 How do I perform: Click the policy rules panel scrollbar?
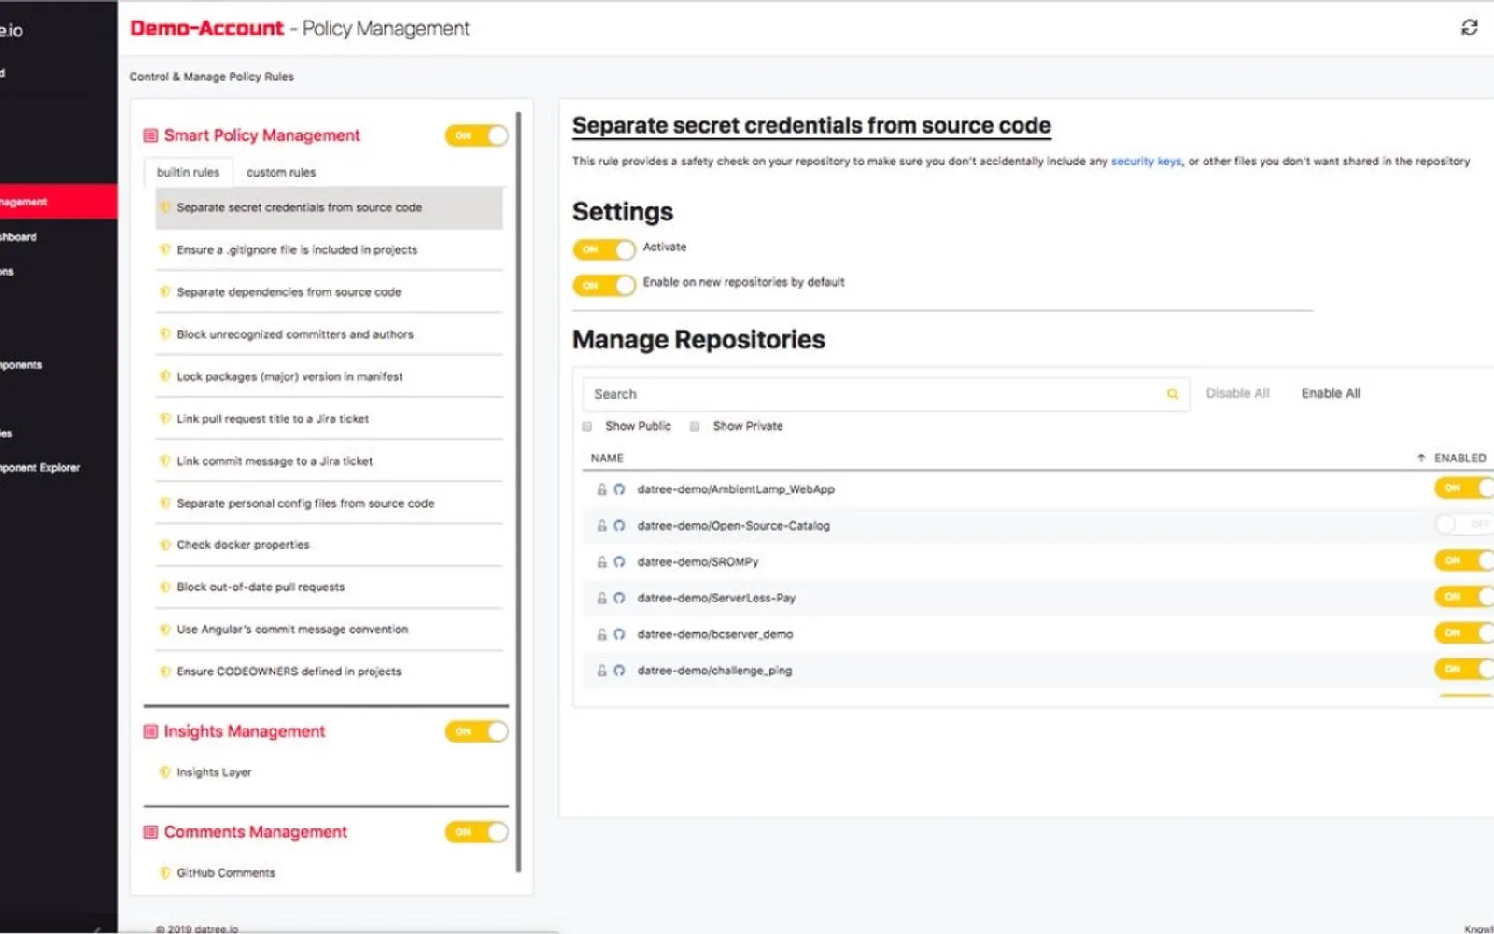tap(518, 493)
